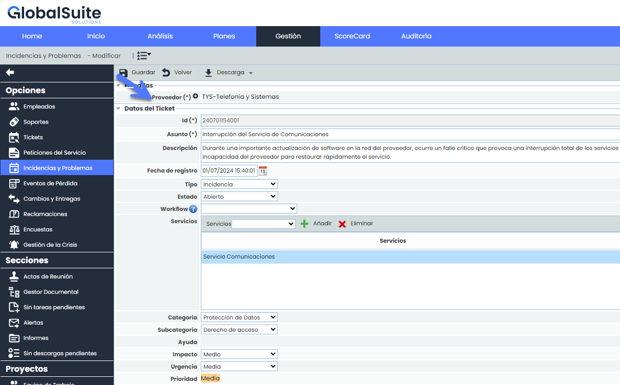Viewport: 620px width, 385px height.
Task: Click the green plus Añadir icon
Action: 304,224
